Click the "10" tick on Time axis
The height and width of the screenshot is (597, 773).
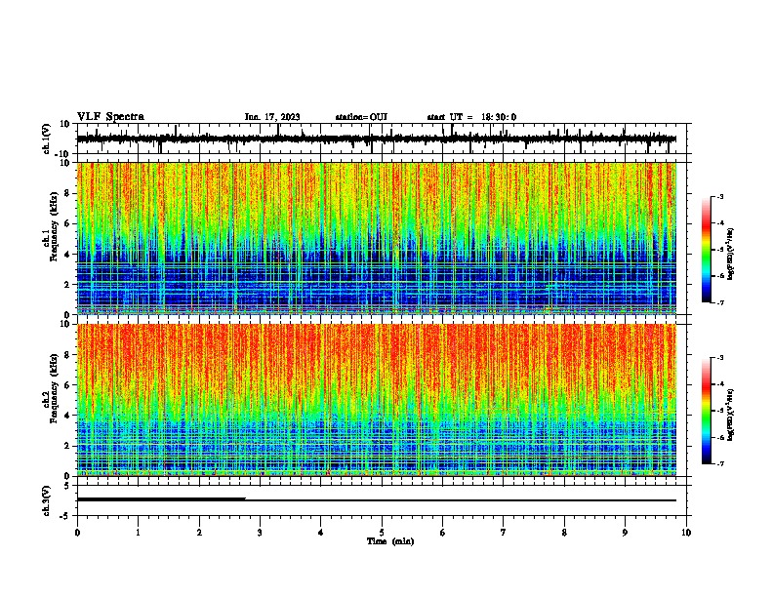[x=686, y=533]
